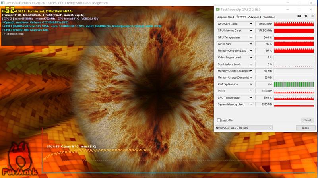Click the GPU-Z screenshot camera icon
The width and height of the screenshot is (318, 178).
[299, 16]
